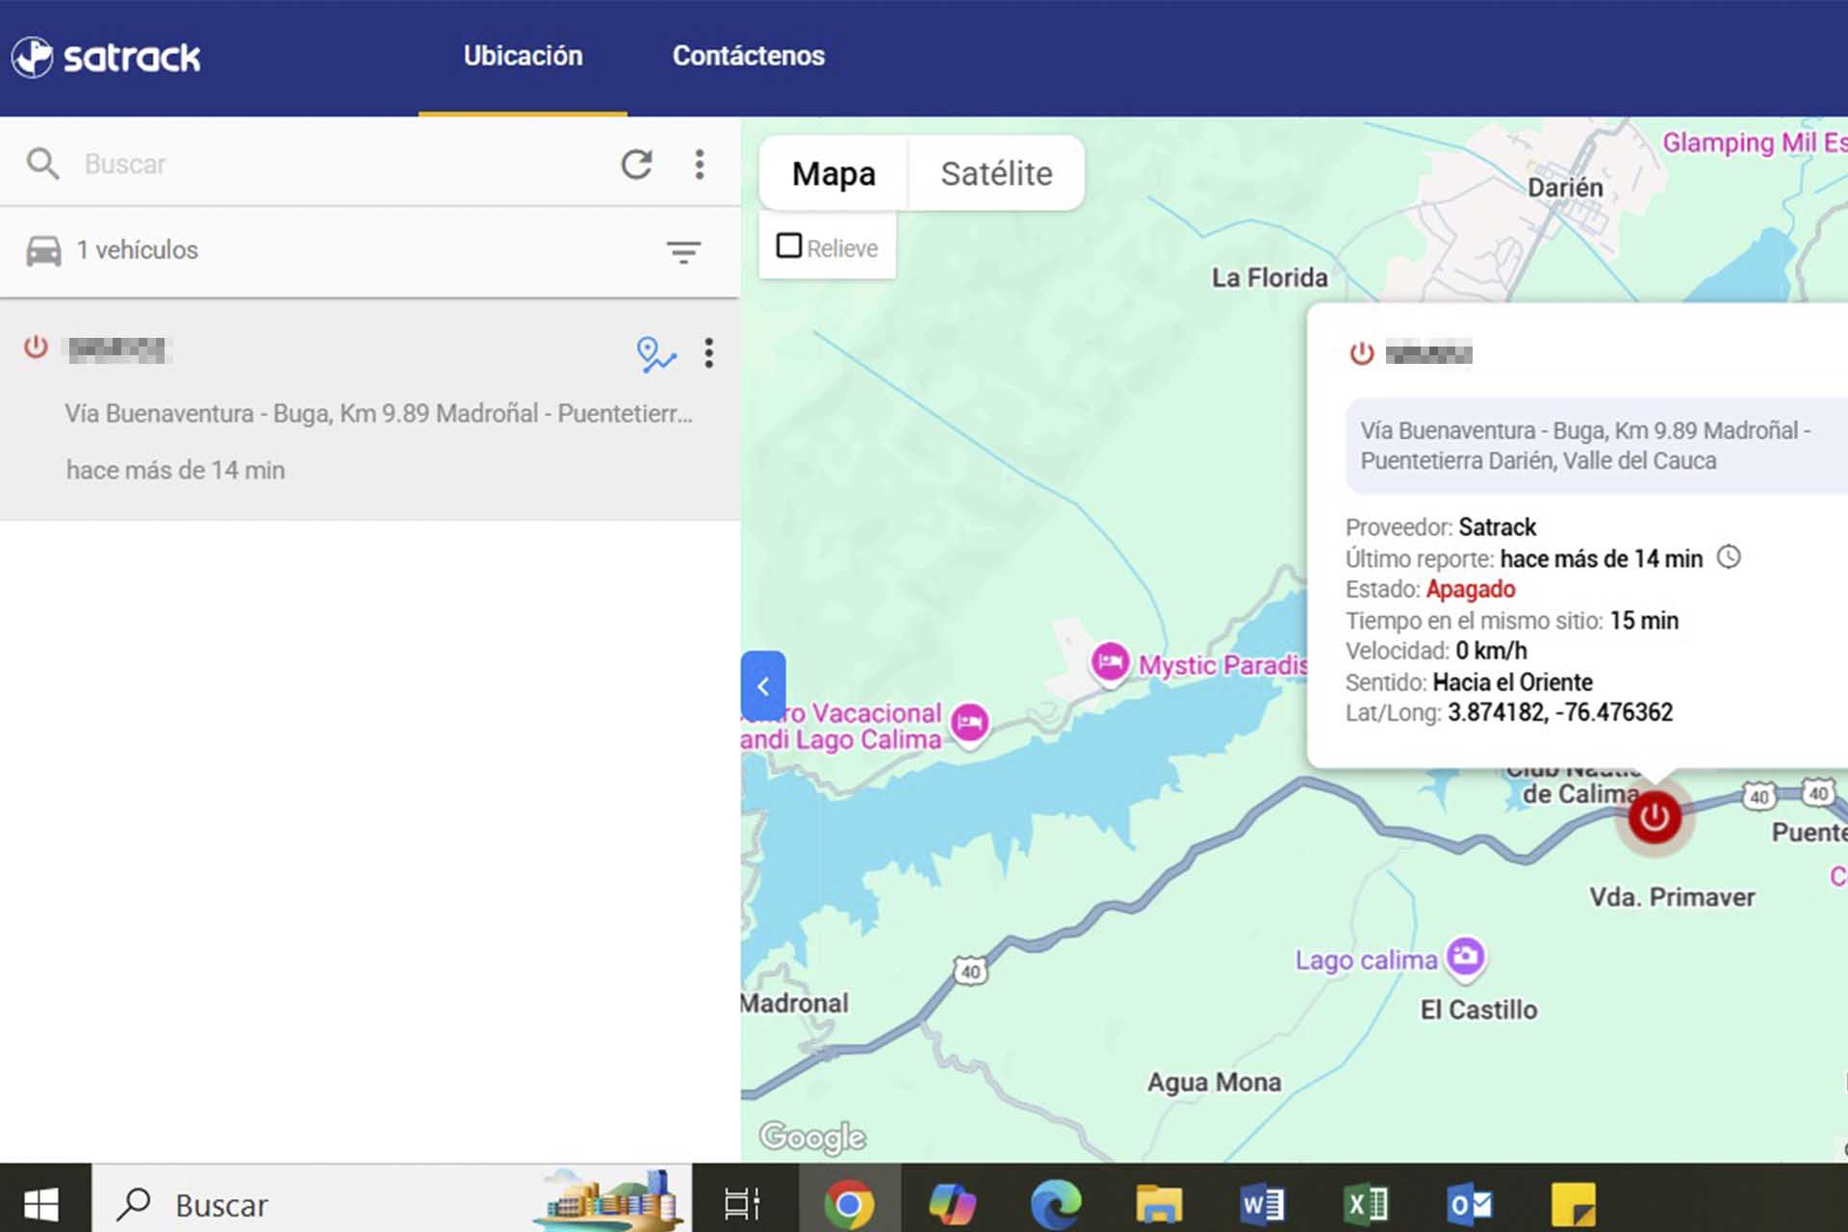Open the Contáctenos tab
Screen dimensions: 1848x1232
(748, 56)
